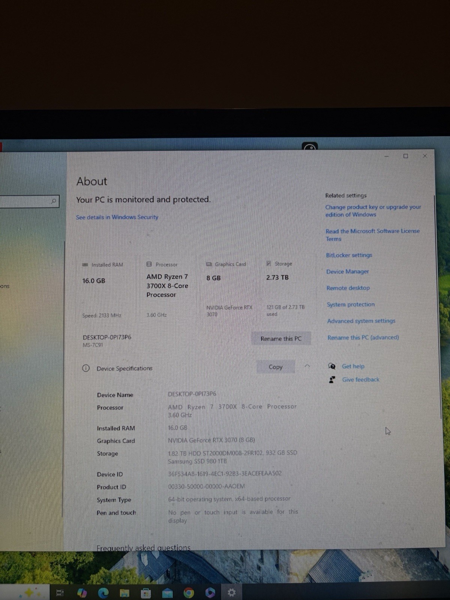450x600 pixels.
Task: Open Settings gear in the taskbar
Action: pos(232,592)
